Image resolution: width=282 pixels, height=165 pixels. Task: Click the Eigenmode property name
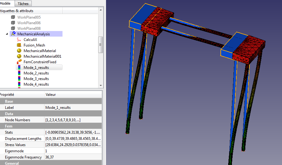(x=14, y=151)
